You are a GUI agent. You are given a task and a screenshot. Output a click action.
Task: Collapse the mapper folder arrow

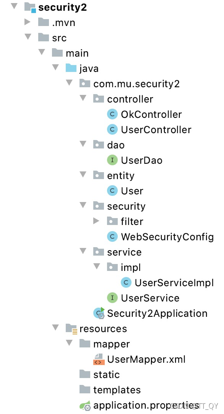[x=69, y=343]
